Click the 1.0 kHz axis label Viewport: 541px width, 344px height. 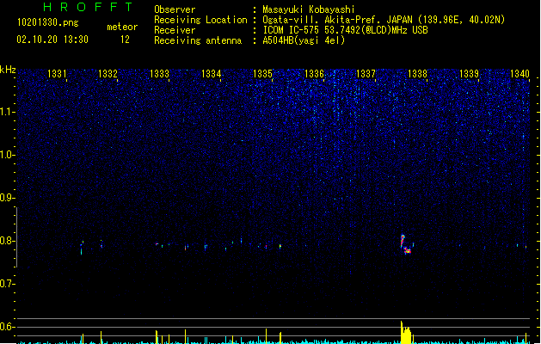tap(7, 155)
